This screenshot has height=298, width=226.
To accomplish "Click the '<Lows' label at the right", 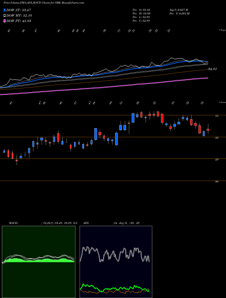I will tap(222, 102).
